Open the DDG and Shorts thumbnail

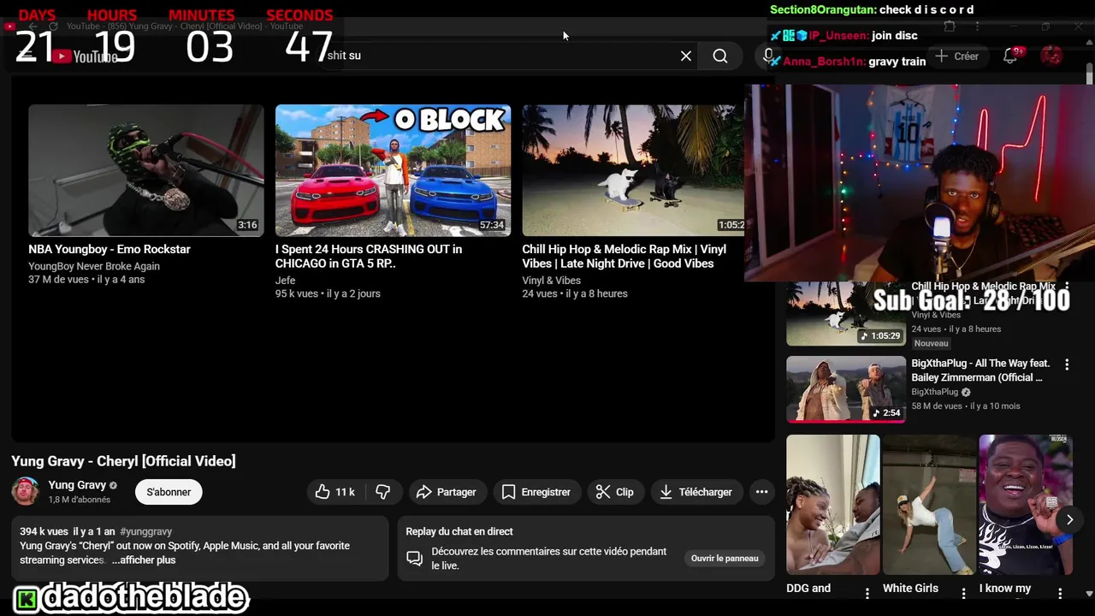[833, 505]
